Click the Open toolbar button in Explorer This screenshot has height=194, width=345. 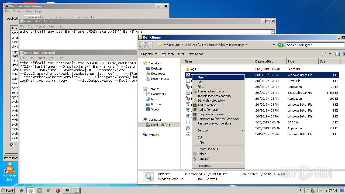pyautogui.click(x=168, y=54)
